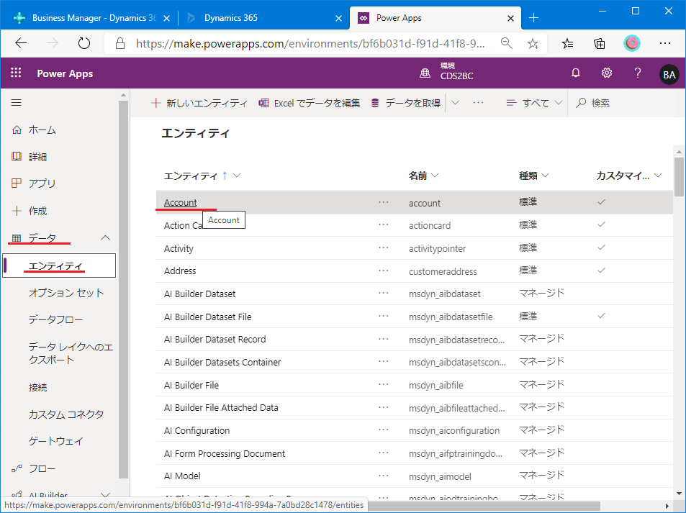Add page to favorites star icon
Viewport: 686px width, 513px height.
point(533,43)
